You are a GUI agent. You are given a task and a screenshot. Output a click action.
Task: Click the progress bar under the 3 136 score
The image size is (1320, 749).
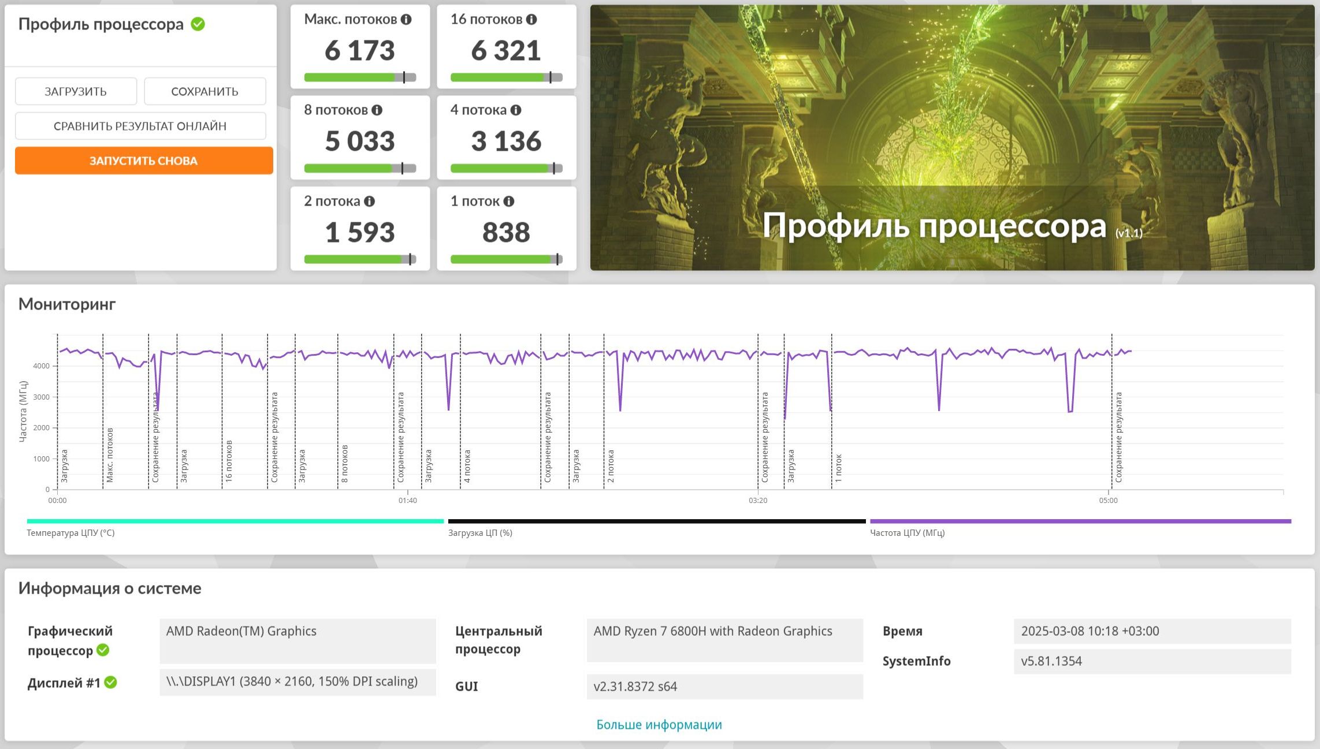[x=506, y=168]
